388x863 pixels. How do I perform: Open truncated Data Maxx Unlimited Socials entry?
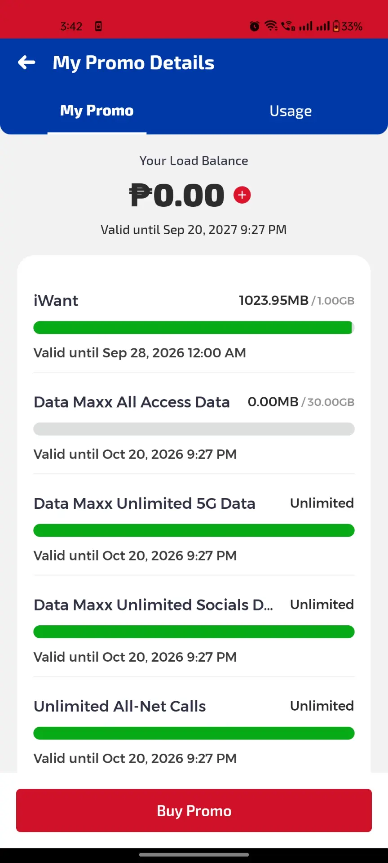[x=194, y=631]
